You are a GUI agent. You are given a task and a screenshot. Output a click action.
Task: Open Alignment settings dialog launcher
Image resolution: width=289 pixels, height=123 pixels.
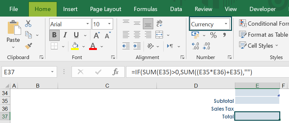(182, 57)
